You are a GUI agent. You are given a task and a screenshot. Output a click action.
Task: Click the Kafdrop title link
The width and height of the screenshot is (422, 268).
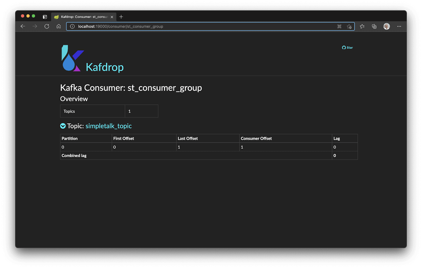[x=105, y=67]
